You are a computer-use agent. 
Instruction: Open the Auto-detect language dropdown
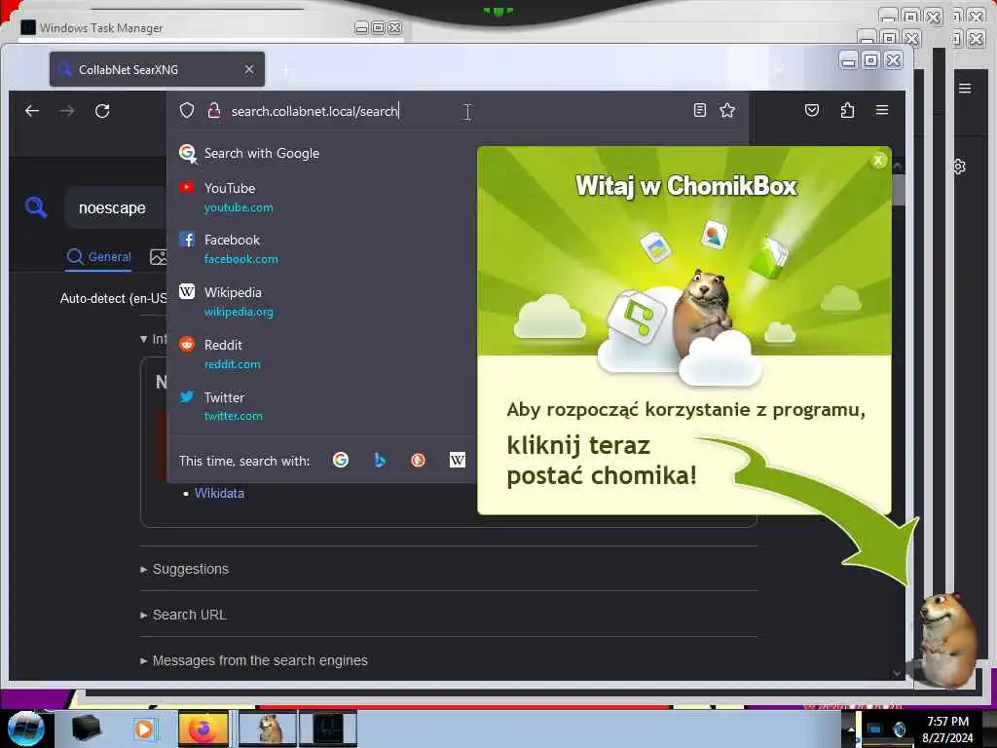(x=113, y=298)
